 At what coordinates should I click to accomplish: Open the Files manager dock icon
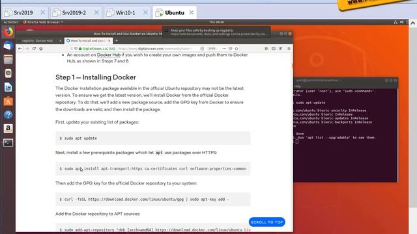(8, 59)
